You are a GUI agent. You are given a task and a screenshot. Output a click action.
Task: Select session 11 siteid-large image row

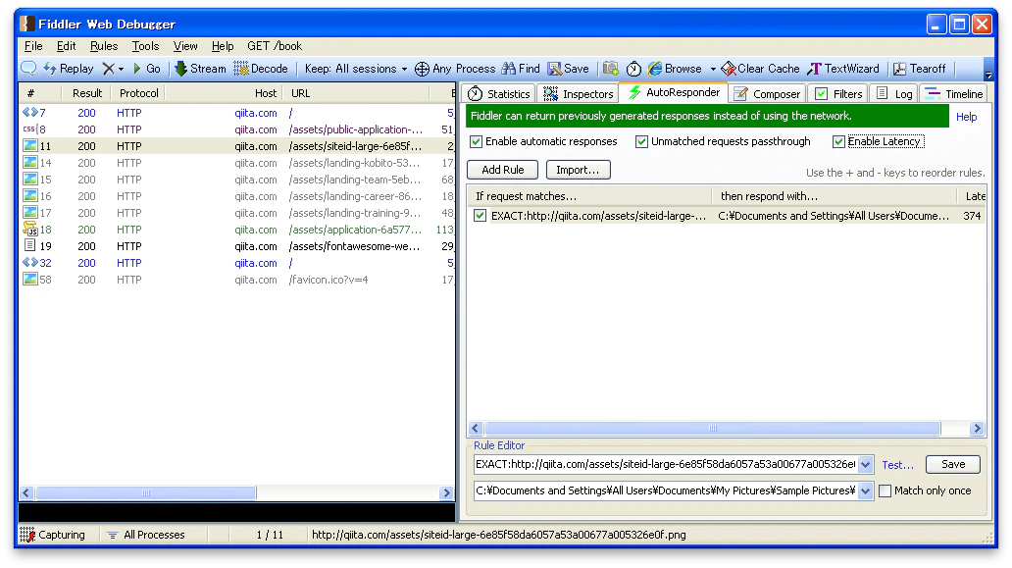pos(237,146)
